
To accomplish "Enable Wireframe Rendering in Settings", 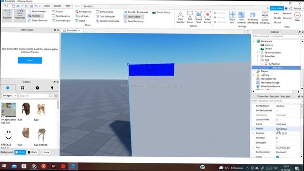I will pyautogui.click(x=253, y=18).
